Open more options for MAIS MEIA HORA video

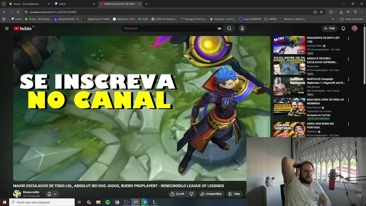tap(348, 100)
